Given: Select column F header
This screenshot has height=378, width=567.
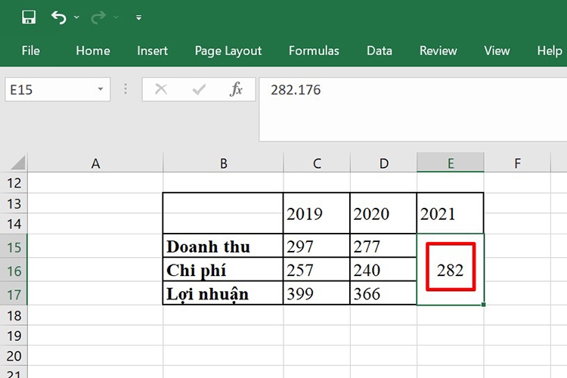Looking at the screenshot, I should [517, 163].
